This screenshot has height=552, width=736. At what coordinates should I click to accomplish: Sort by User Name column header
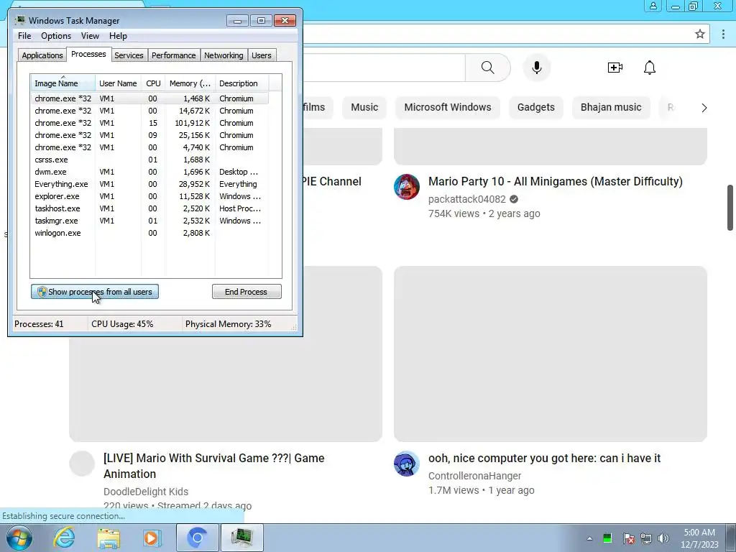coord(118,83)
